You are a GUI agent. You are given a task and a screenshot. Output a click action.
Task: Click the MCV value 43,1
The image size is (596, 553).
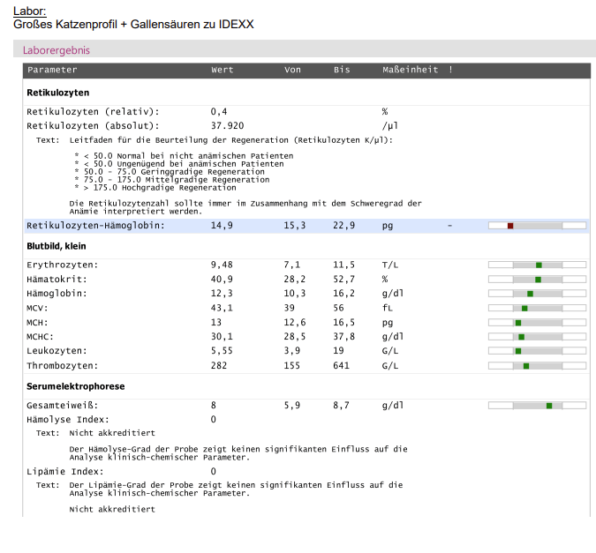[222, 308]
